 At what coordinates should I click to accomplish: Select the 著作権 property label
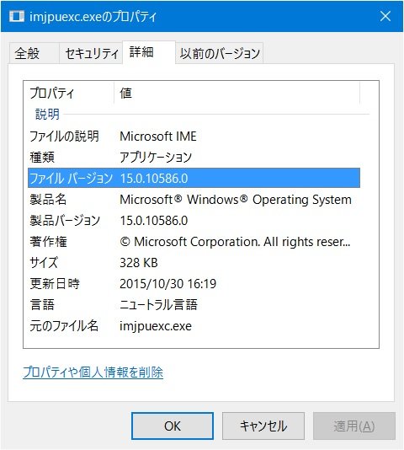point(48,241)
